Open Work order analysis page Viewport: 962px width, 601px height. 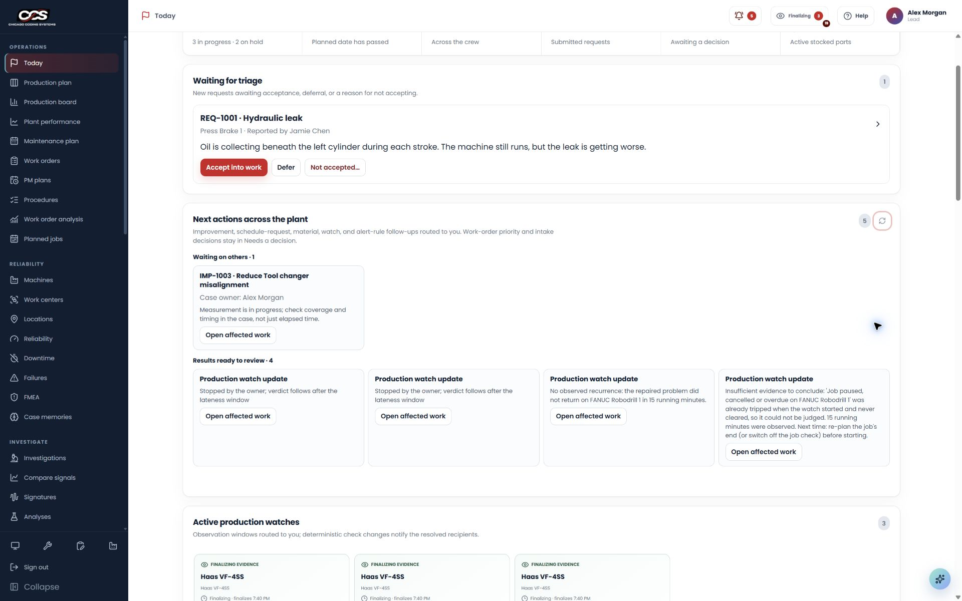pos(62,219)
